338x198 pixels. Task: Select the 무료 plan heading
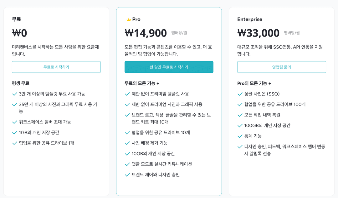pos(16,19)
